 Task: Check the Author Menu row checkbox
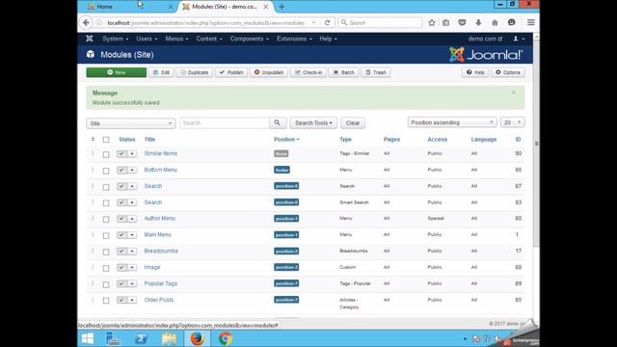coord(106,220)
